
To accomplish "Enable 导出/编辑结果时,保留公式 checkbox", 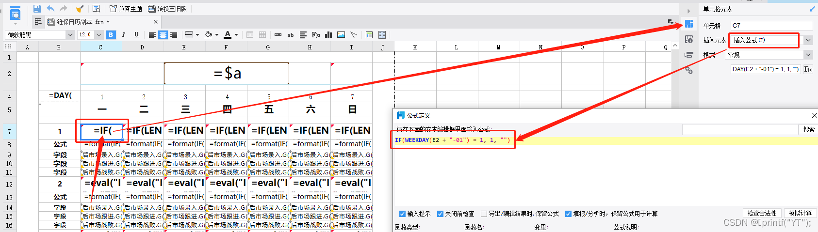I will tap(484, 214).
